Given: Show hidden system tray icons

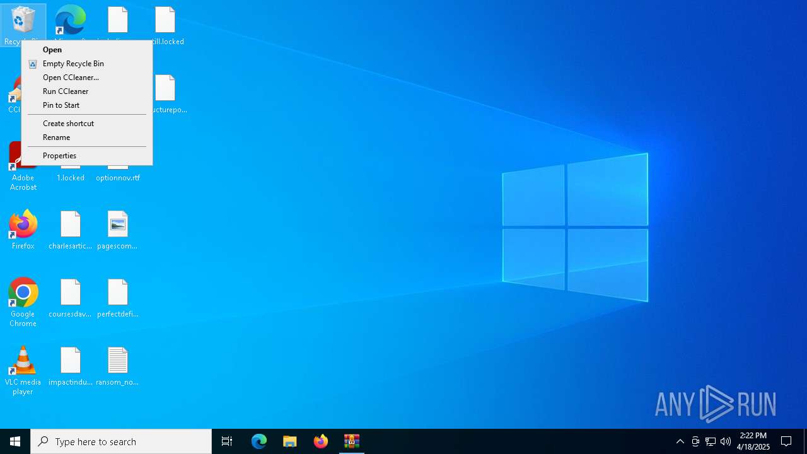Looking at the screenshot, I should pyautogui.click(x=680, y=441).
